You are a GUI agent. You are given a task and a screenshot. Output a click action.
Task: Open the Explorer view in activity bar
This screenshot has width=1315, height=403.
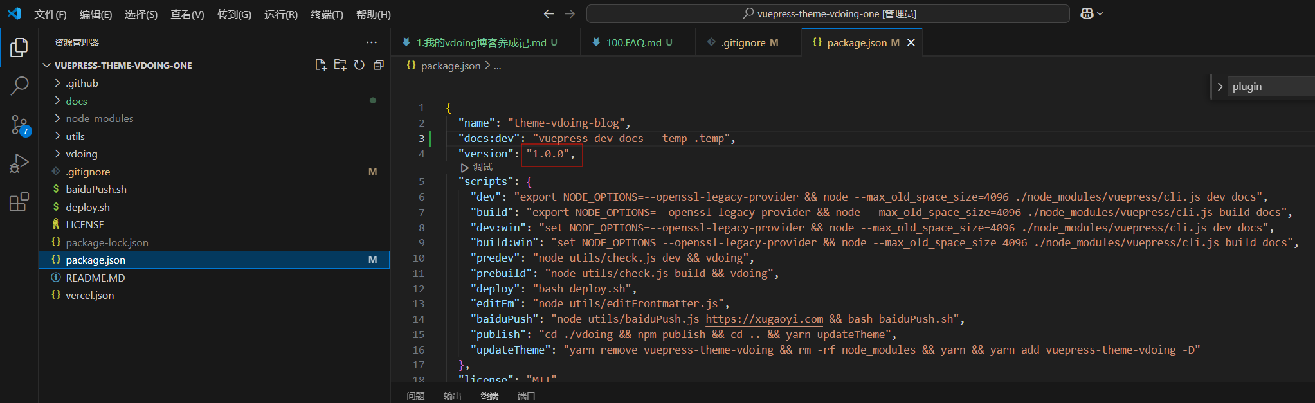tap(19, 47)
